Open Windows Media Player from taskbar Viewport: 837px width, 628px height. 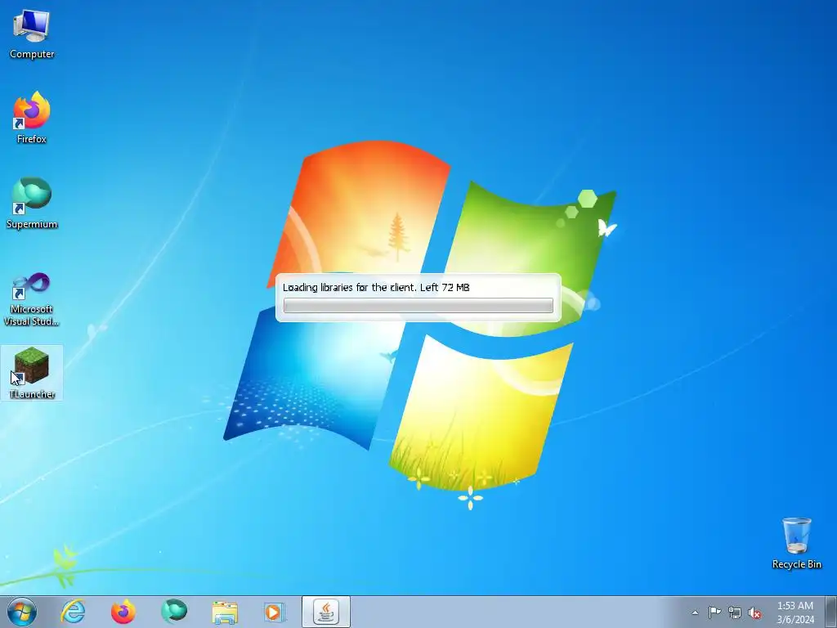click(275, 612)
